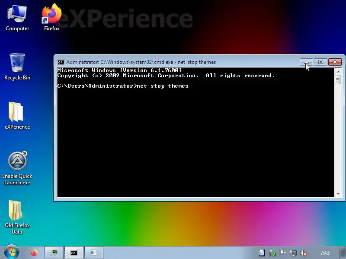This screenshot has width=346, height=259.
Task: Open the network tray icon
Action: (293, 253)
